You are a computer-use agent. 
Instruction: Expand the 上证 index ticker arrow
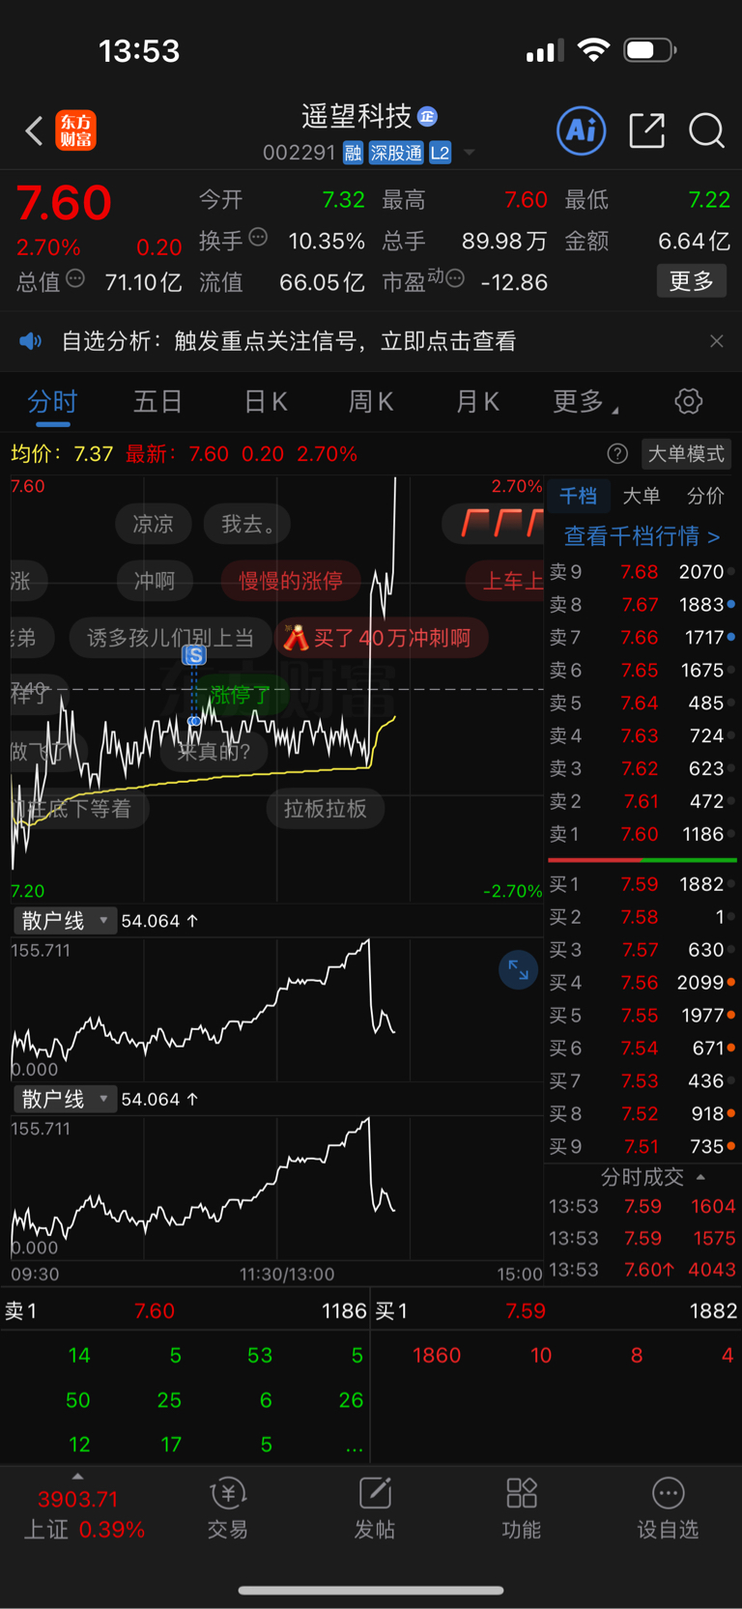77,1476
